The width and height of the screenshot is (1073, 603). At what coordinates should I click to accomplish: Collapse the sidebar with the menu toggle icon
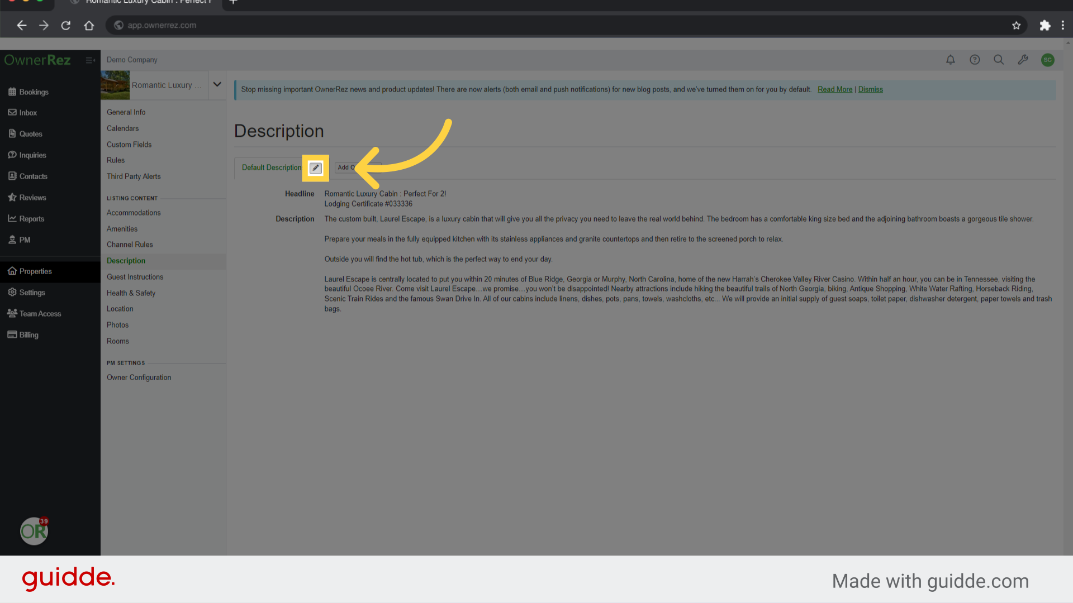coord(90,60)
